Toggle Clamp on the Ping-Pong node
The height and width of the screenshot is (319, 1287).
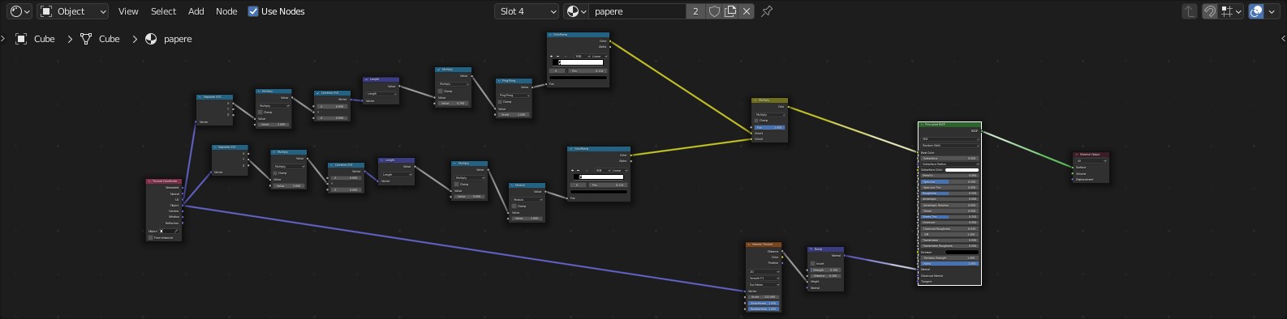[500, 102]
